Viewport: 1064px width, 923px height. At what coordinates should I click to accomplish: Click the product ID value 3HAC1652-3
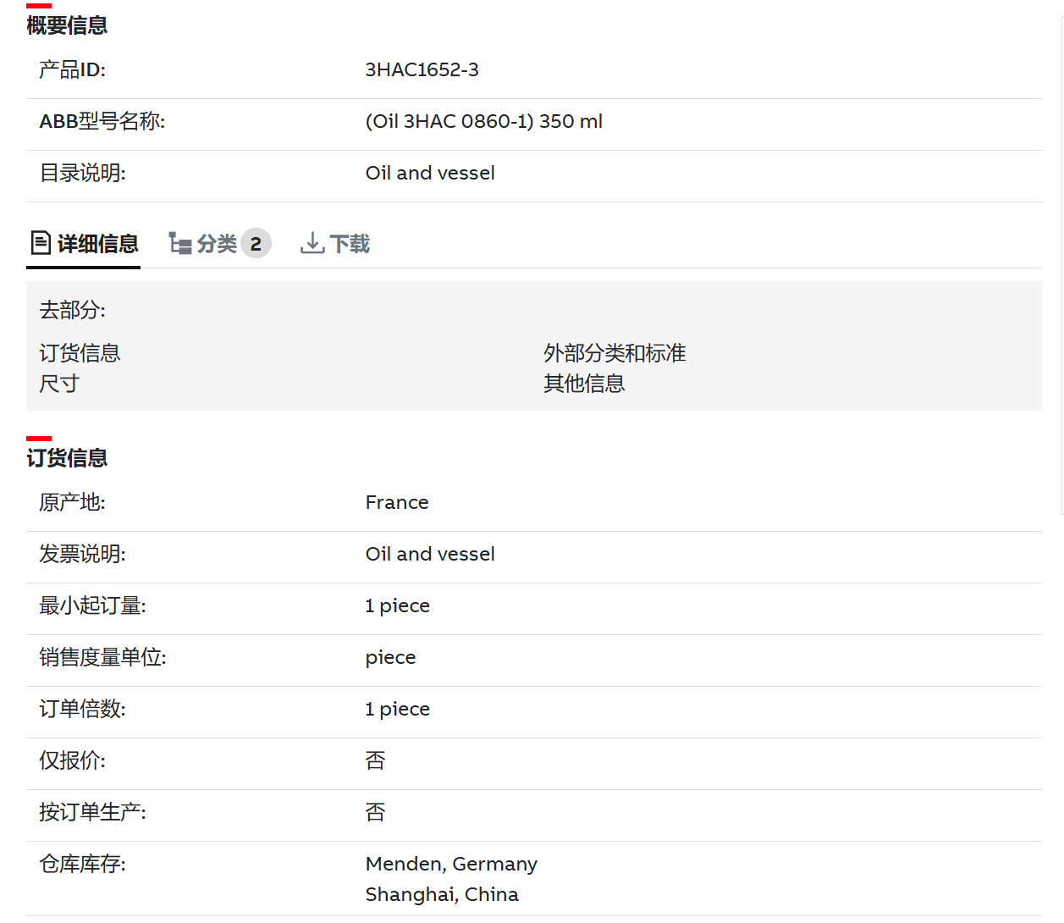(x=422, y=69)
